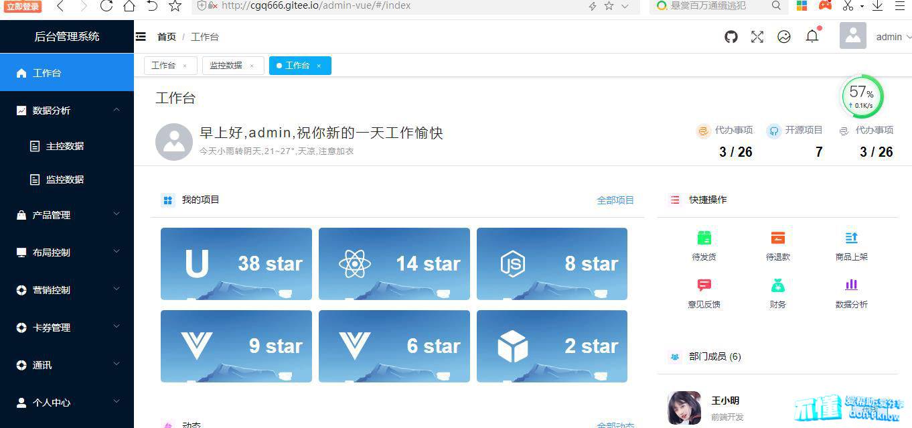Expand the 卡券管理 menu
Viewport: 912px width, 428px height.
click(x=67, y=328)
